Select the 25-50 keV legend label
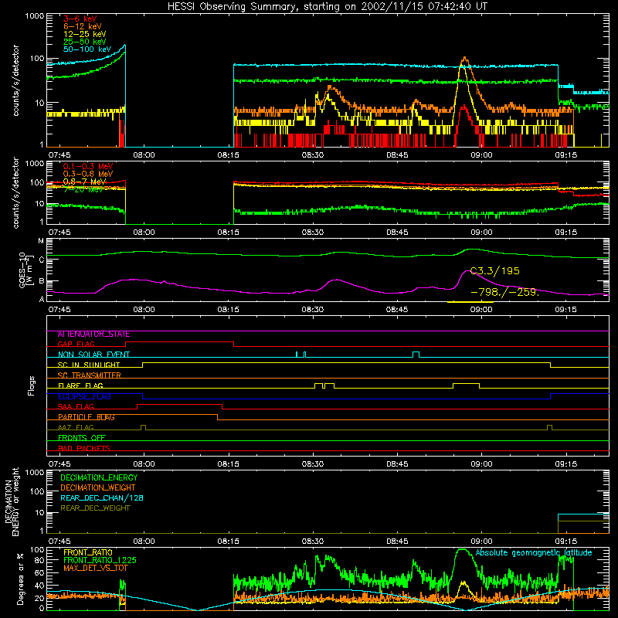 [85, 42]
